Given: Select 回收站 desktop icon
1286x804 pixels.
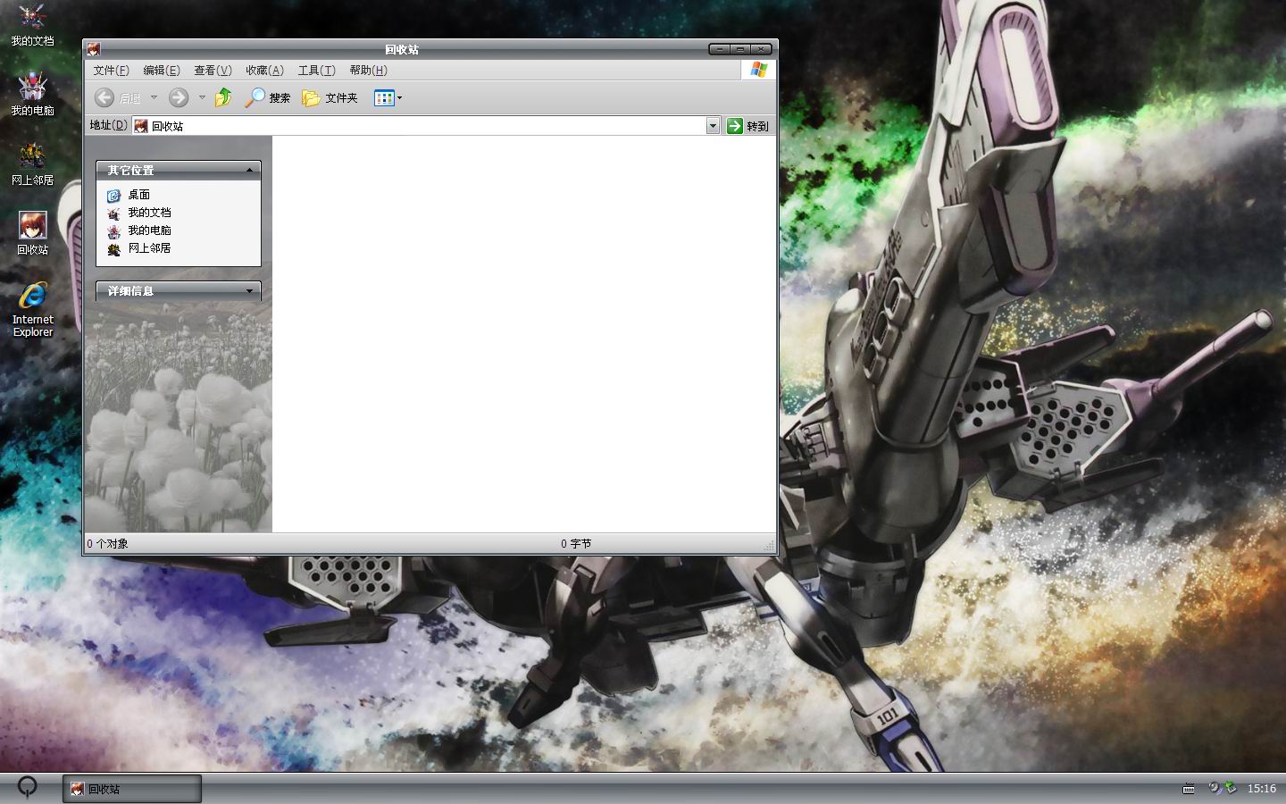Looking at the screenshot, I should [32, 234].
